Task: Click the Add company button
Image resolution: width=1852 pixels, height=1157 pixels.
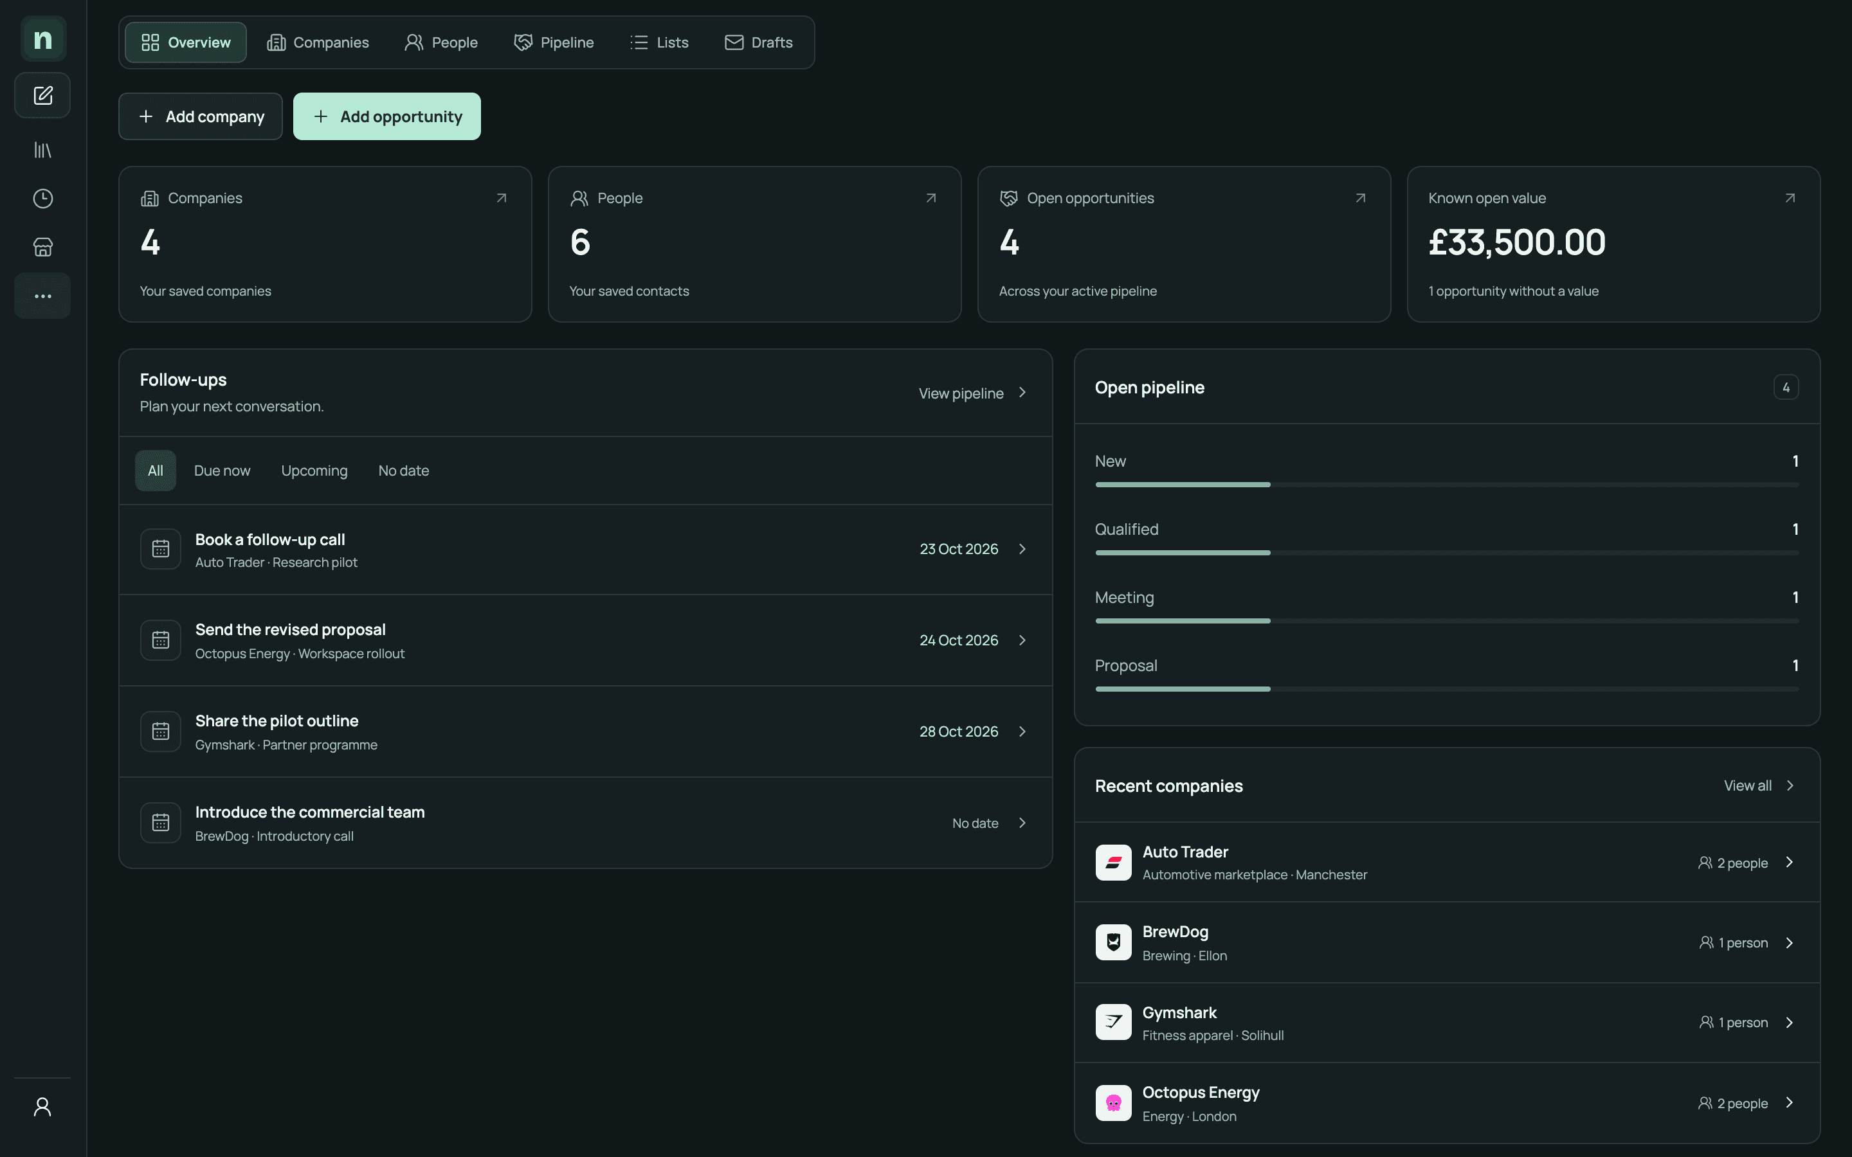Action: [x=201, y=116]
